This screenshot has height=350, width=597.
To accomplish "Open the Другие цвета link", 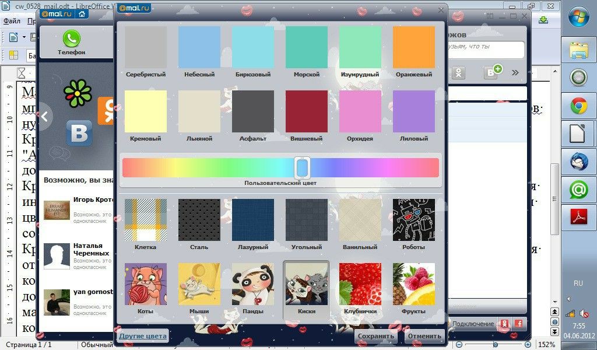I will 143,336.
